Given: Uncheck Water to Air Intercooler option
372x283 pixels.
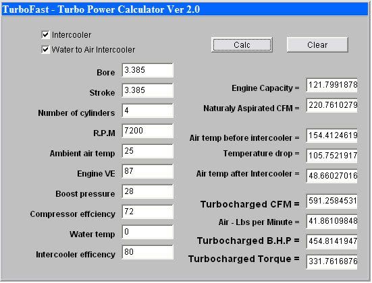Looking at the screenshot, I should pos(45,49).
